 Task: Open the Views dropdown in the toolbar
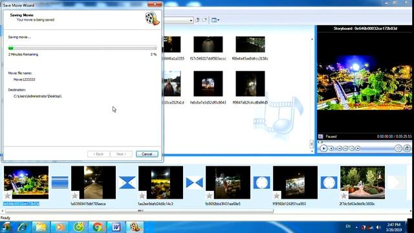[x=215, y=20]
